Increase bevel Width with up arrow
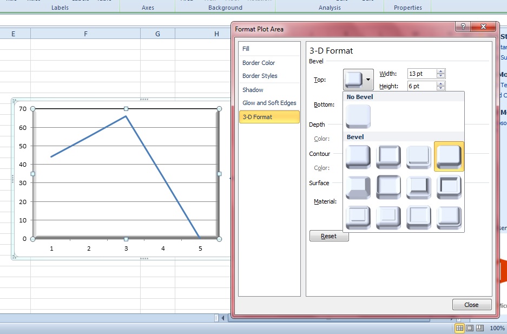Image resolution: width=507 pixels, height=334 pixels. [x=441, y=71]
